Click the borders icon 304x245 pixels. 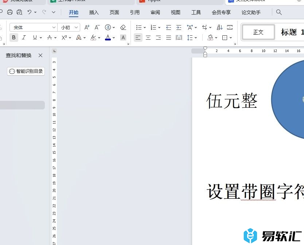225,37
